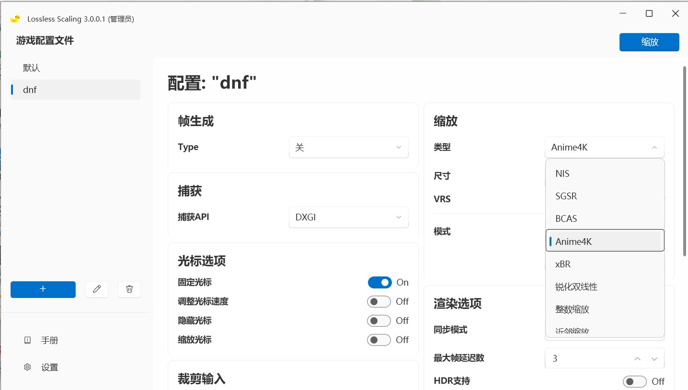Click the 裁剪输入 section title
This screenshot has width=688, height=390.
click(202, 379)
